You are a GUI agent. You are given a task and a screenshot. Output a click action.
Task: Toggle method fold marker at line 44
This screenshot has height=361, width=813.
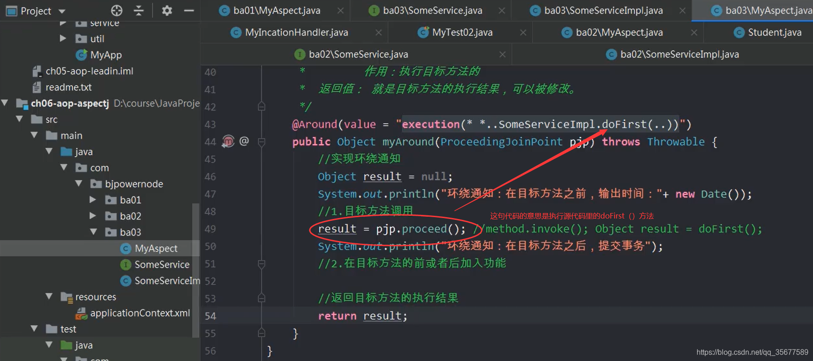pos(262,142)
